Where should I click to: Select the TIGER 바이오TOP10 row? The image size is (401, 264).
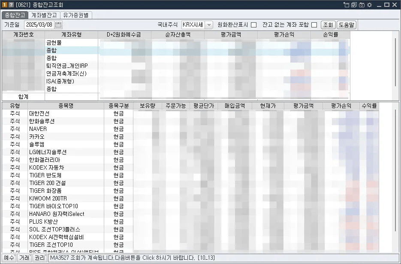[190, 206]
